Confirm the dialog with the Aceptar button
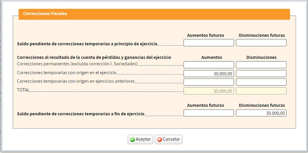This screenshot has height=153, width=308. [x=140, y=139]
